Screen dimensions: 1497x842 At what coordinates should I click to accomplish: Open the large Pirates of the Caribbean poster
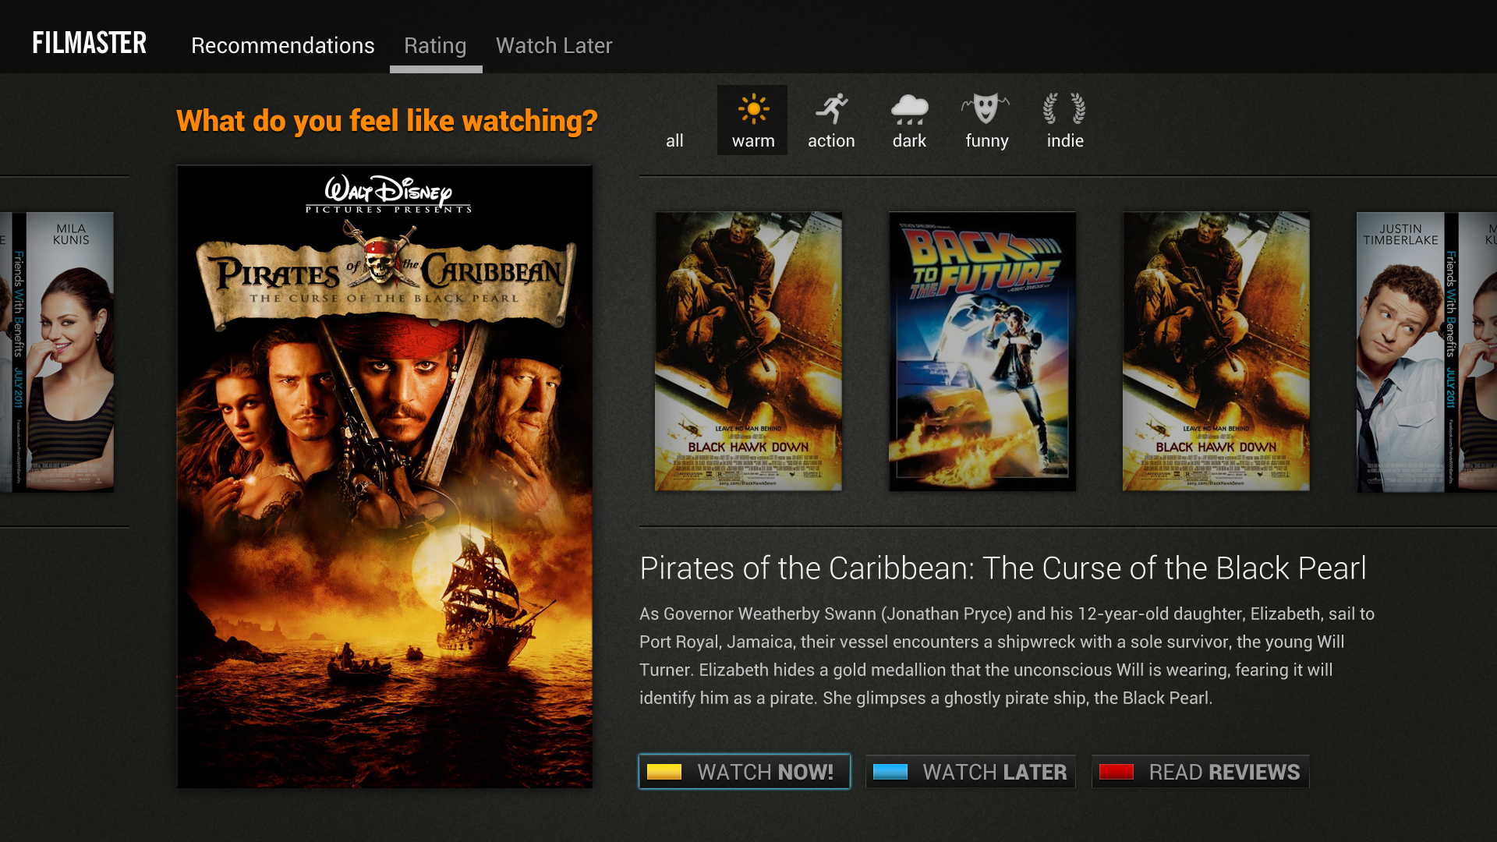click(x=384, y=476)
